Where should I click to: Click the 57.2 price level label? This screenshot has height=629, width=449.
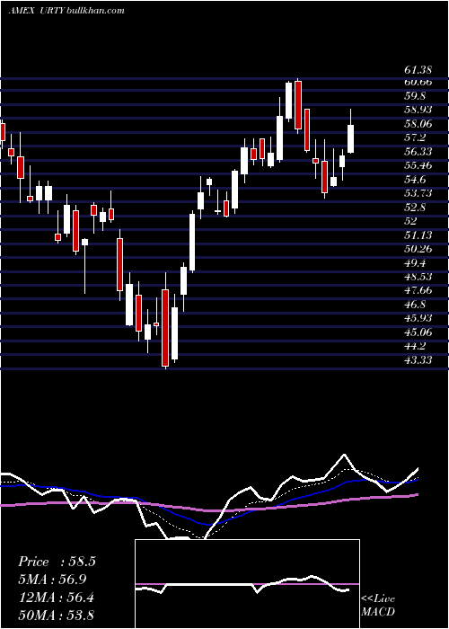[x=415, y=137]
